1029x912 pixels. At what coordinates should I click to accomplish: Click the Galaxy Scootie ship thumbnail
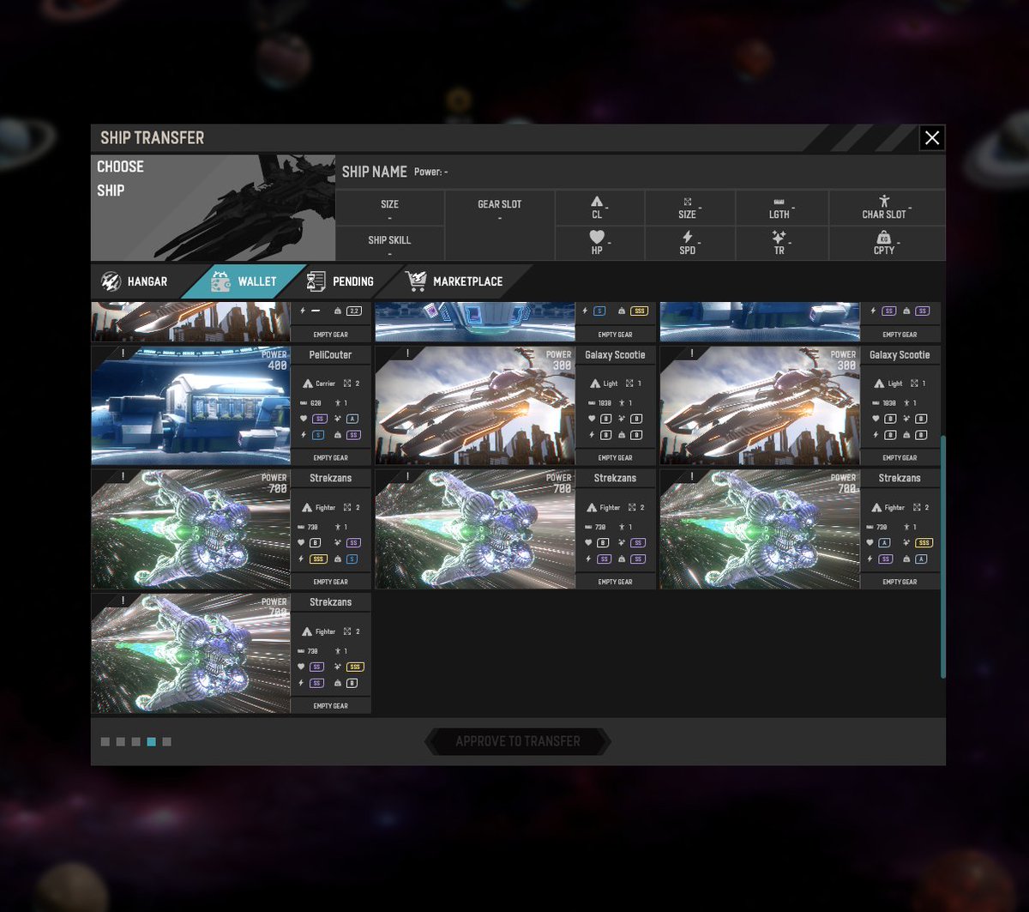click(474, 405)
